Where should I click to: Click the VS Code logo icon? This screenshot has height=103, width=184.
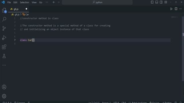[3, 2]
